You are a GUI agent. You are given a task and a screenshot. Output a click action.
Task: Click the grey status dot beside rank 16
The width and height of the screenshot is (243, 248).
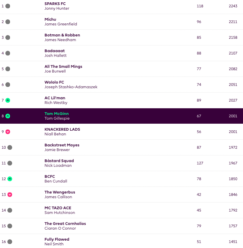[10, 242]
